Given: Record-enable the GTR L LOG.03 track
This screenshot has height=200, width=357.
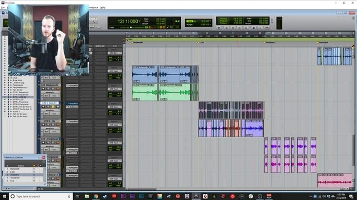Looking at the screenshot, I should (x=44, y=107).
